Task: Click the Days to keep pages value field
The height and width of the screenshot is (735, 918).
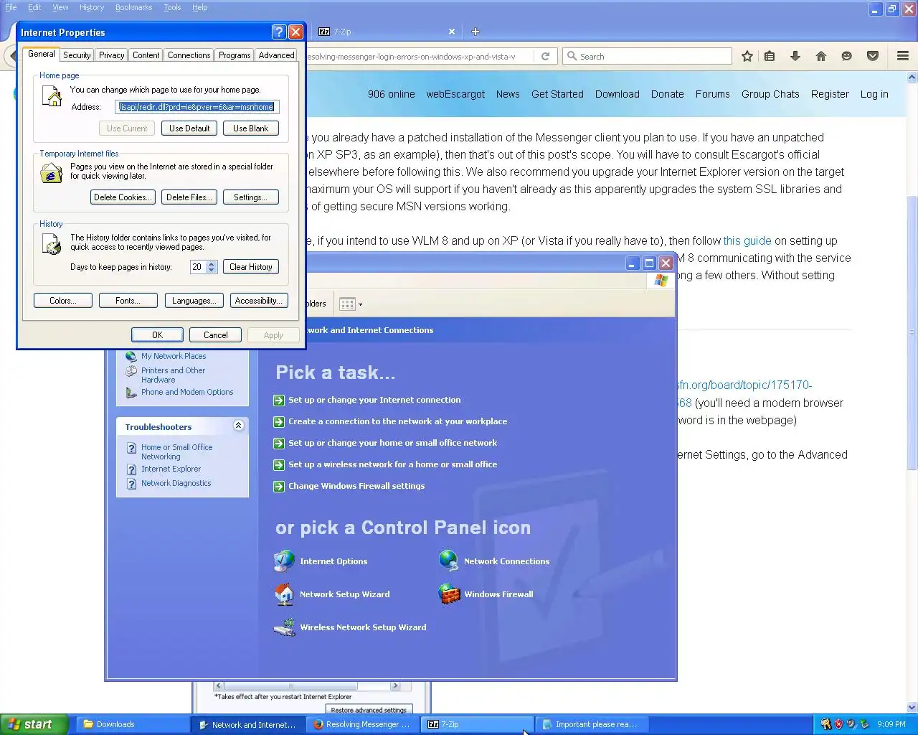Action: (x=198, y=267)
